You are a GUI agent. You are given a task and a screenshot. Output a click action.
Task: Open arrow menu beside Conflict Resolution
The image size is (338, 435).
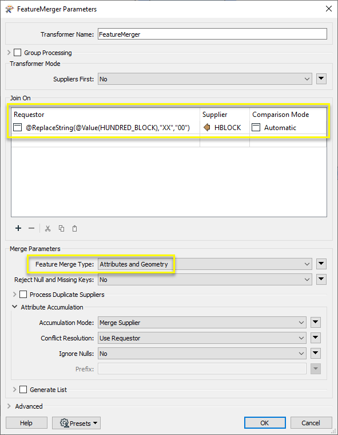click(316, 338)
